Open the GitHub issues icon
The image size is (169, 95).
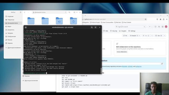coord(156,27)
